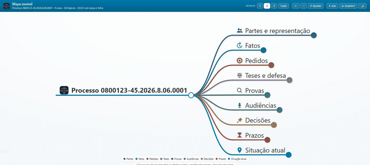Download the map as .md
Viewport: 370px width, 165px height.
[x=332, y=6]
